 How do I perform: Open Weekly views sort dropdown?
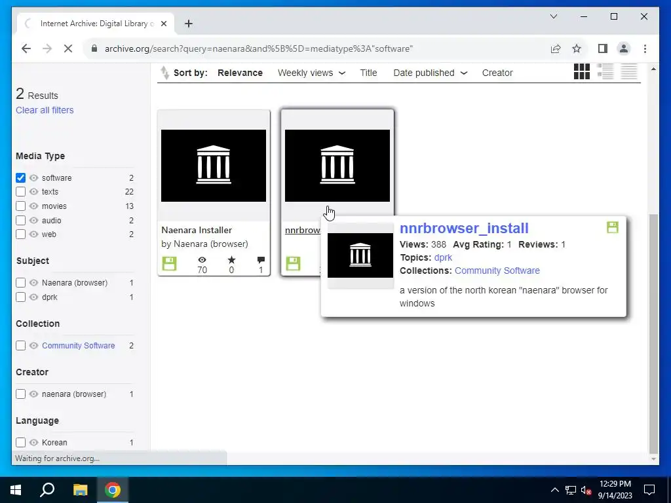(311, 73)
